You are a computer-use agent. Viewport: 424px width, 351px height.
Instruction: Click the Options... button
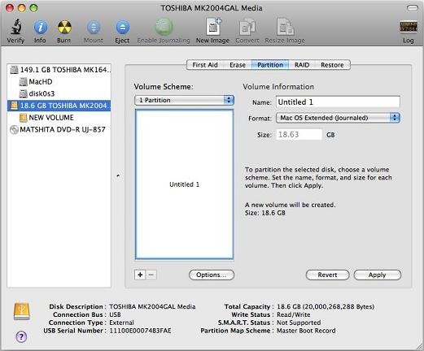[212, 275]
